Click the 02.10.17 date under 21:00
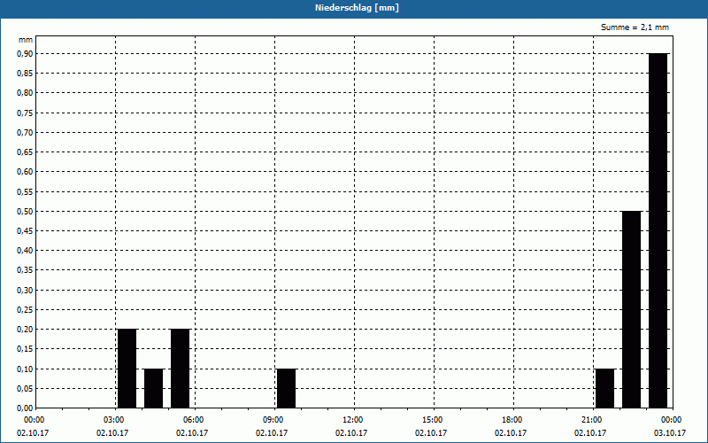The image size is (708, 443). (x=590, y=433)
